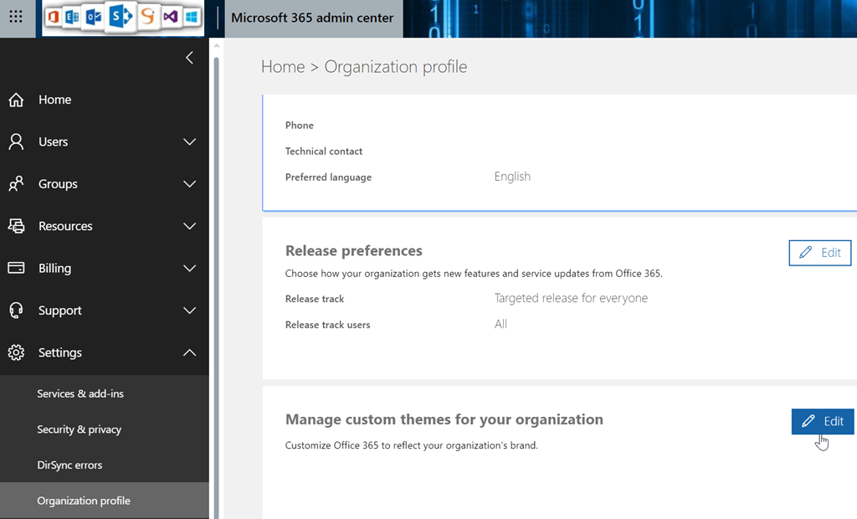Click the Home house icon in sidebar
The image size is (857, 519).
tap(16, 100)
